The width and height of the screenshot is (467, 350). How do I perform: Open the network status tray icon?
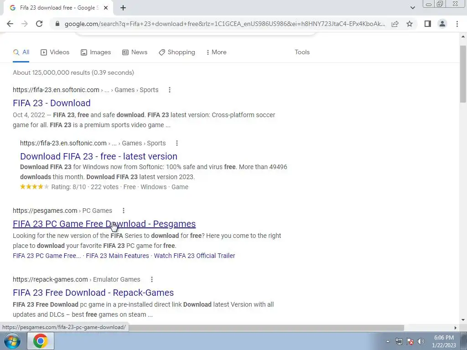tap(399, 341)
